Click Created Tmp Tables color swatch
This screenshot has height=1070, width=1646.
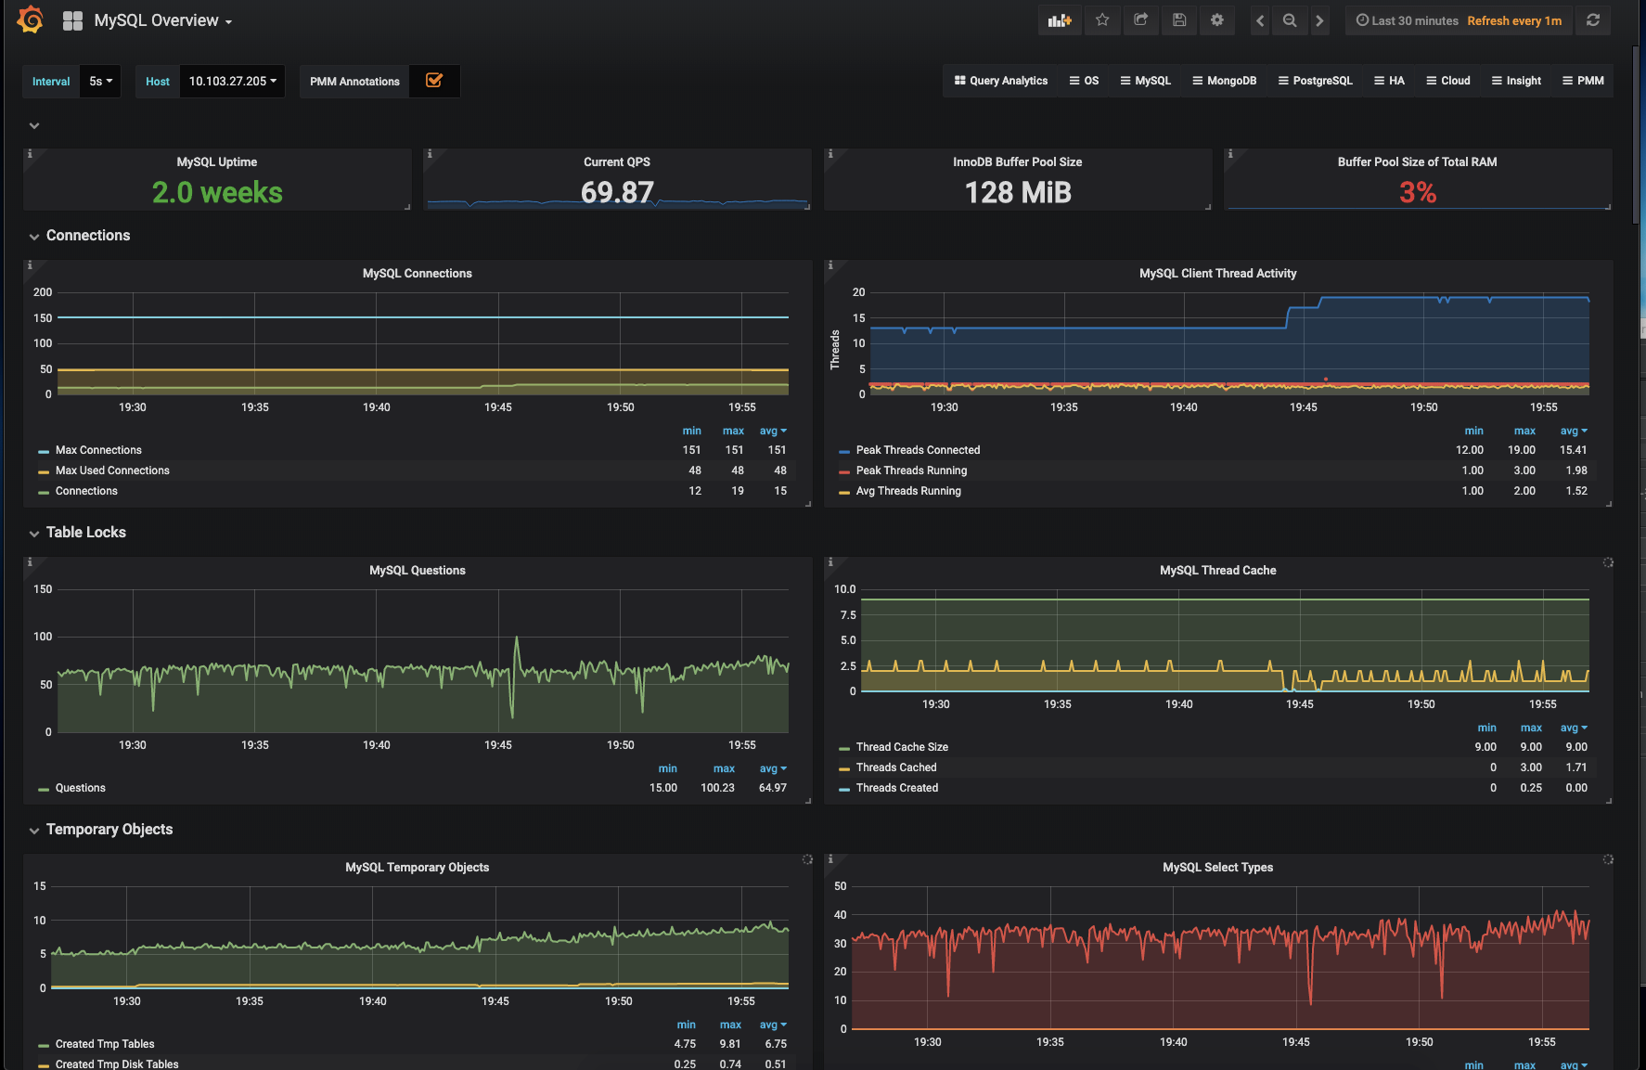(x=44, y=1045)
